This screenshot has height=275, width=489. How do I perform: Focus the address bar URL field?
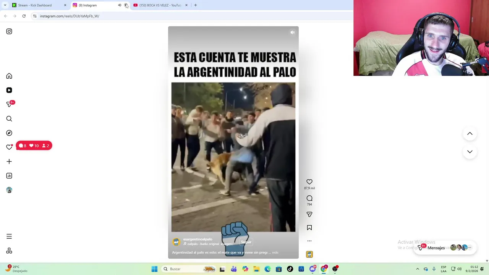[191, 16]
